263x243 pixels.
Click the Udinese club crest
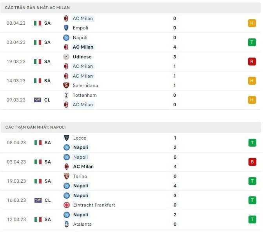(x=66, y=57)
